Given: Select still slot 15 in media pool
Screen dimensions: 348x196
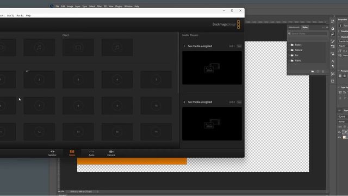Looking at the screenshot, I should point(156,132).
